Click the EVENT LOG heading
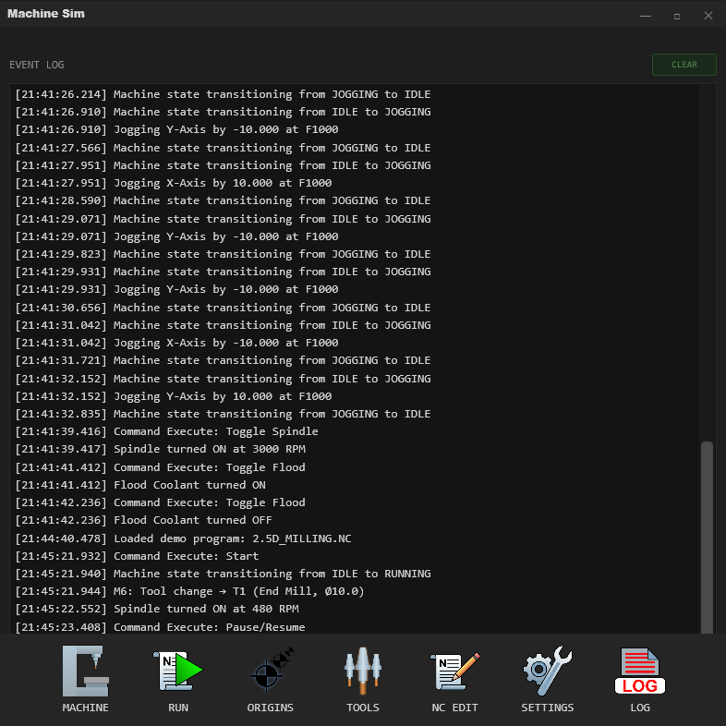 [x=37, y=65]
